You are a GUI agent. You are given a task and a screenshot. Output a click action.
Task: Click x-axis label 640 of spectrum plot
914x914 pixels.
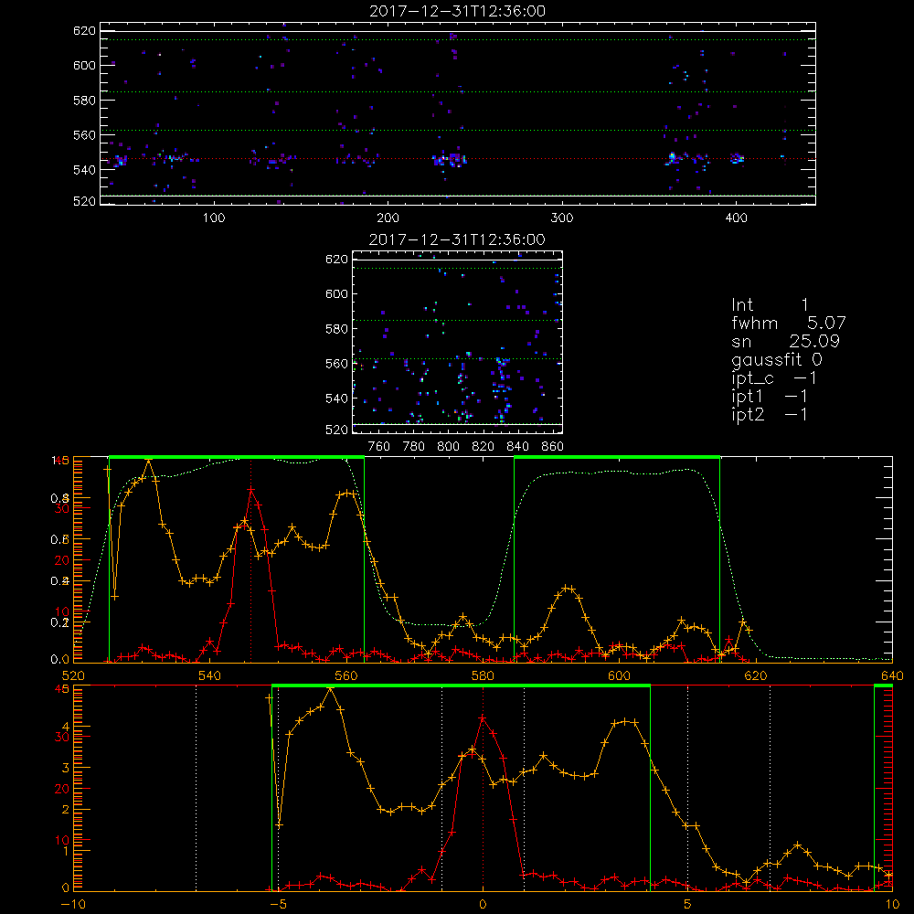(x=892, y=675)
